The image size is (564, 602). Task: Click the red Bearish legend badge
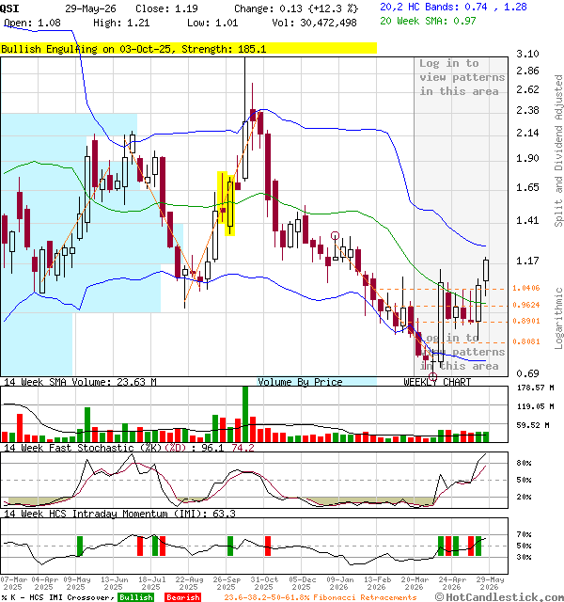pos(183,597)
